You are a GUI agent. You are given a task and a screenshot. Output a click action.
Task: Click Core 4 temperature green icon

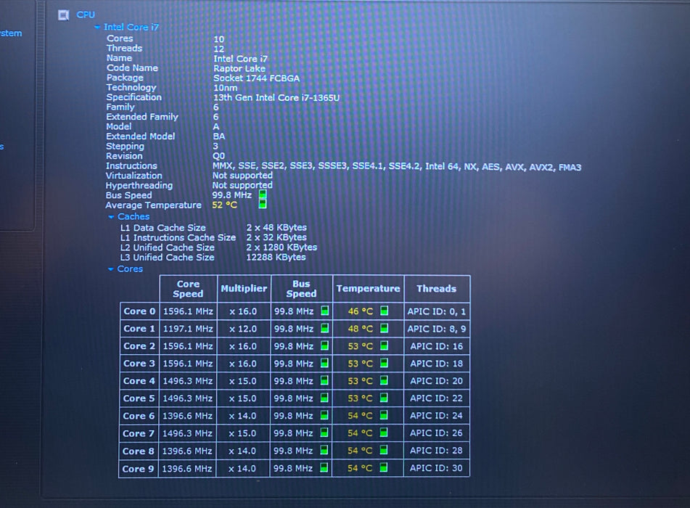coord(384,380)
